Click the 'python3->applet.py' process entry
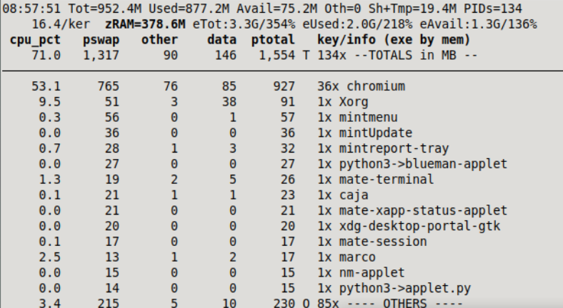The height and width of the screenshot is (308, 563). [x=404, y=288]
